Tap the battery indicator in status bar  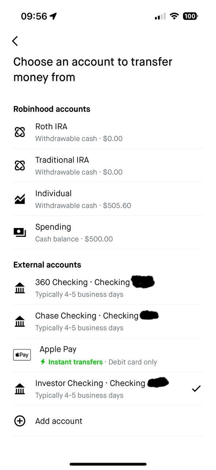[x=190, y=16]
